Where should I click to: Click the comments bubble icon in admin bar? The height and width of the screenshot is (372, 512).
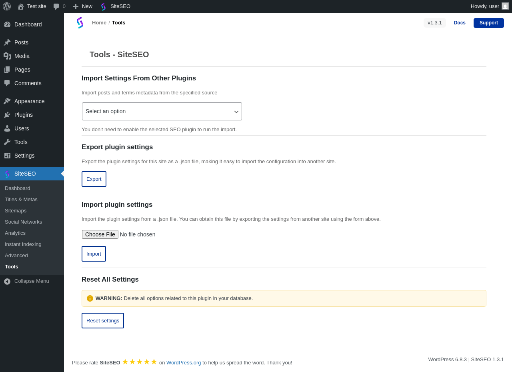click(56, 6)
